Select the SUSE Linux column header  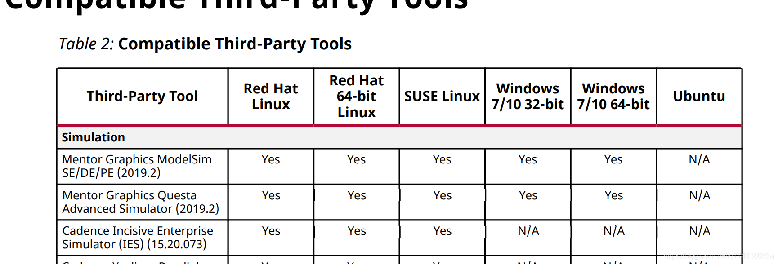(x=442, y=96)
